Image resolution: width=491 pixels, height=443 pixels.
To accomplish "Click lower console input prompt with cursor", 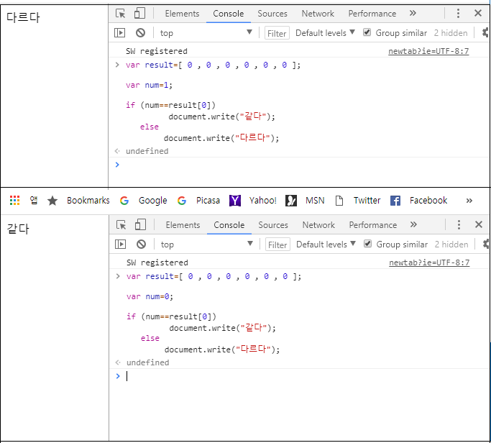I will (x=300, y=376).
